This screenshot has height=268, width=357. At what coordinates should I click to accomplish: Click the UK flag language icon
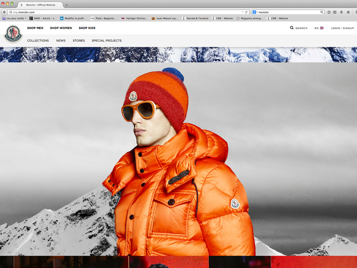tap(322, 28)
